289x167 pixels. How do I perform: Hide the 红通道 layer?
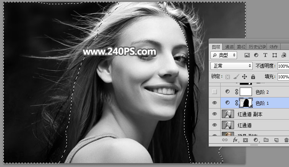tap(214, 125)
